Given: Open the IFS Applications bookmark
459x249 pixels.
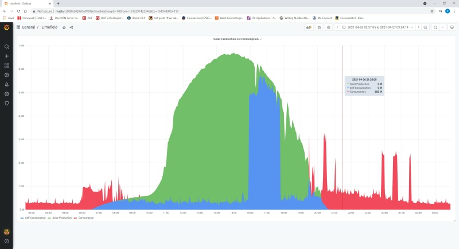Looking at the screenshot, I should point(261,18).
